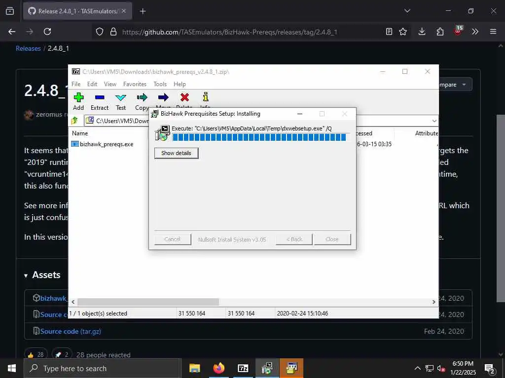Click the taskbar search box
The image size is (505, 378).
[x=103, y=368]
